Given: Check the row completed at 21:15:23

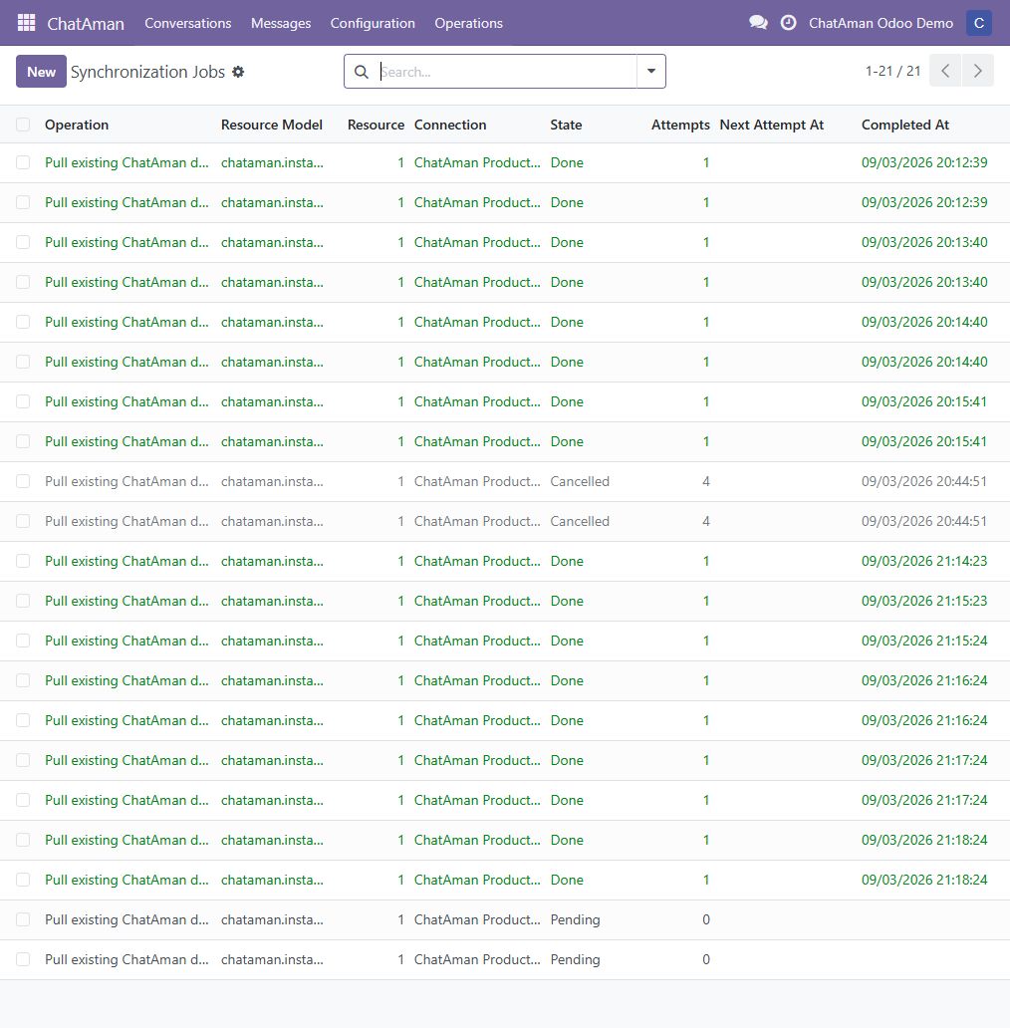Looking at the screenshot, I should [x=23, y=602].
